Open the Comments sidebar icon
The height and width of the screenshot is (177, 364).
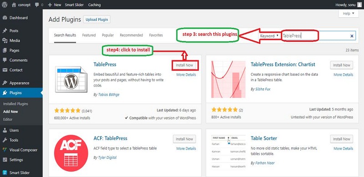[x=5, y=60]
